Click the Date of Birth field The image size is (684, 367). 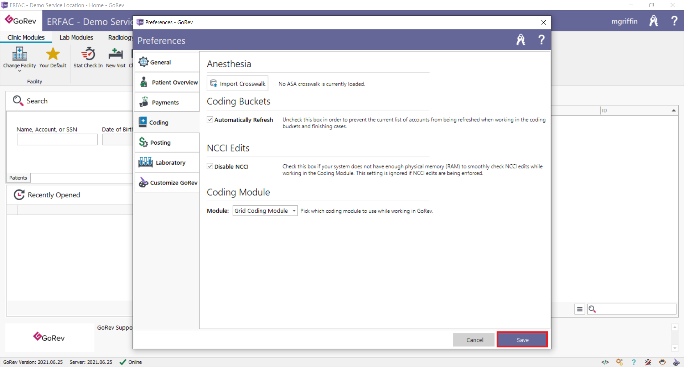[x=118, y=139]
